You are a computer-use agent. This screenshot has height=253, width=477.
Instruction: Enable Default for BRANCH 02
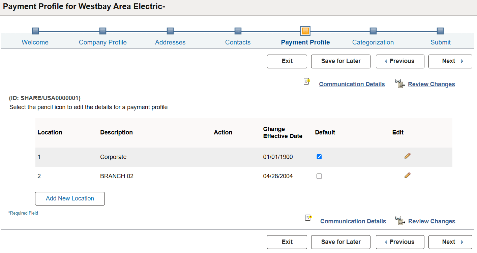(319, 176)
